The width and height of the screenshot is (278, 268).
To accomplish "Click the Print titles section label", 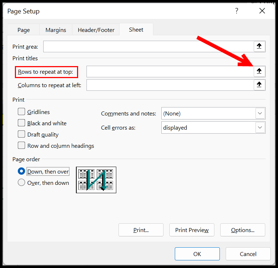I will 25,58.
